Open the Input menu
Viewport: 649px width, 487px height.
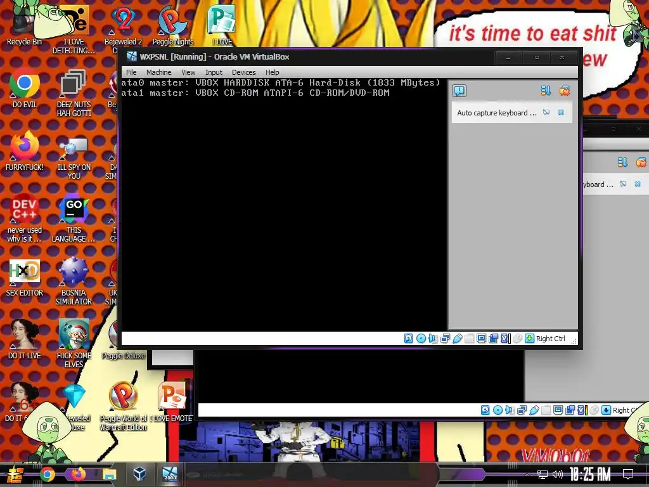(214, 72)
